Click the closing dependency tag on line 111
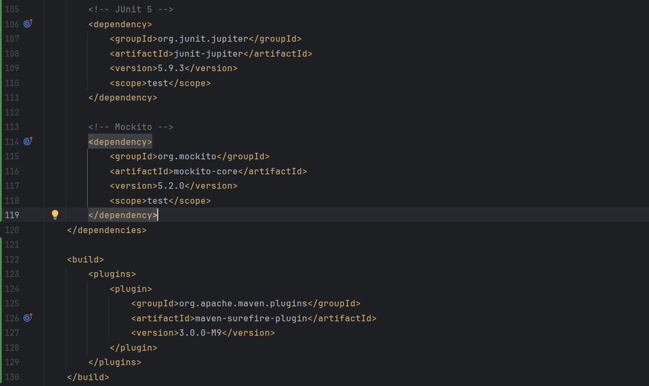Viewport: 649px width, 386px height. [x=123, y=98]
